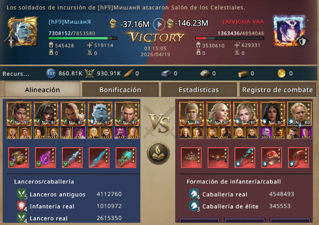Viewport: 319px width, 225px height.
Task: Switch to the Bonificación tab
Action: (120, 90)
